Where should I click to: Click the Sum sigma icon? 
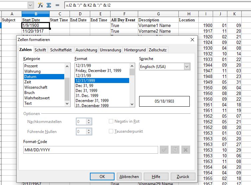(49, 5)
